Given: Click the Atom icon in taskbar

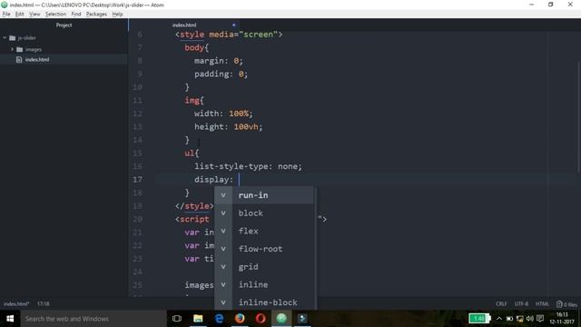Looking at the screenshot, I should pos(281,319).
